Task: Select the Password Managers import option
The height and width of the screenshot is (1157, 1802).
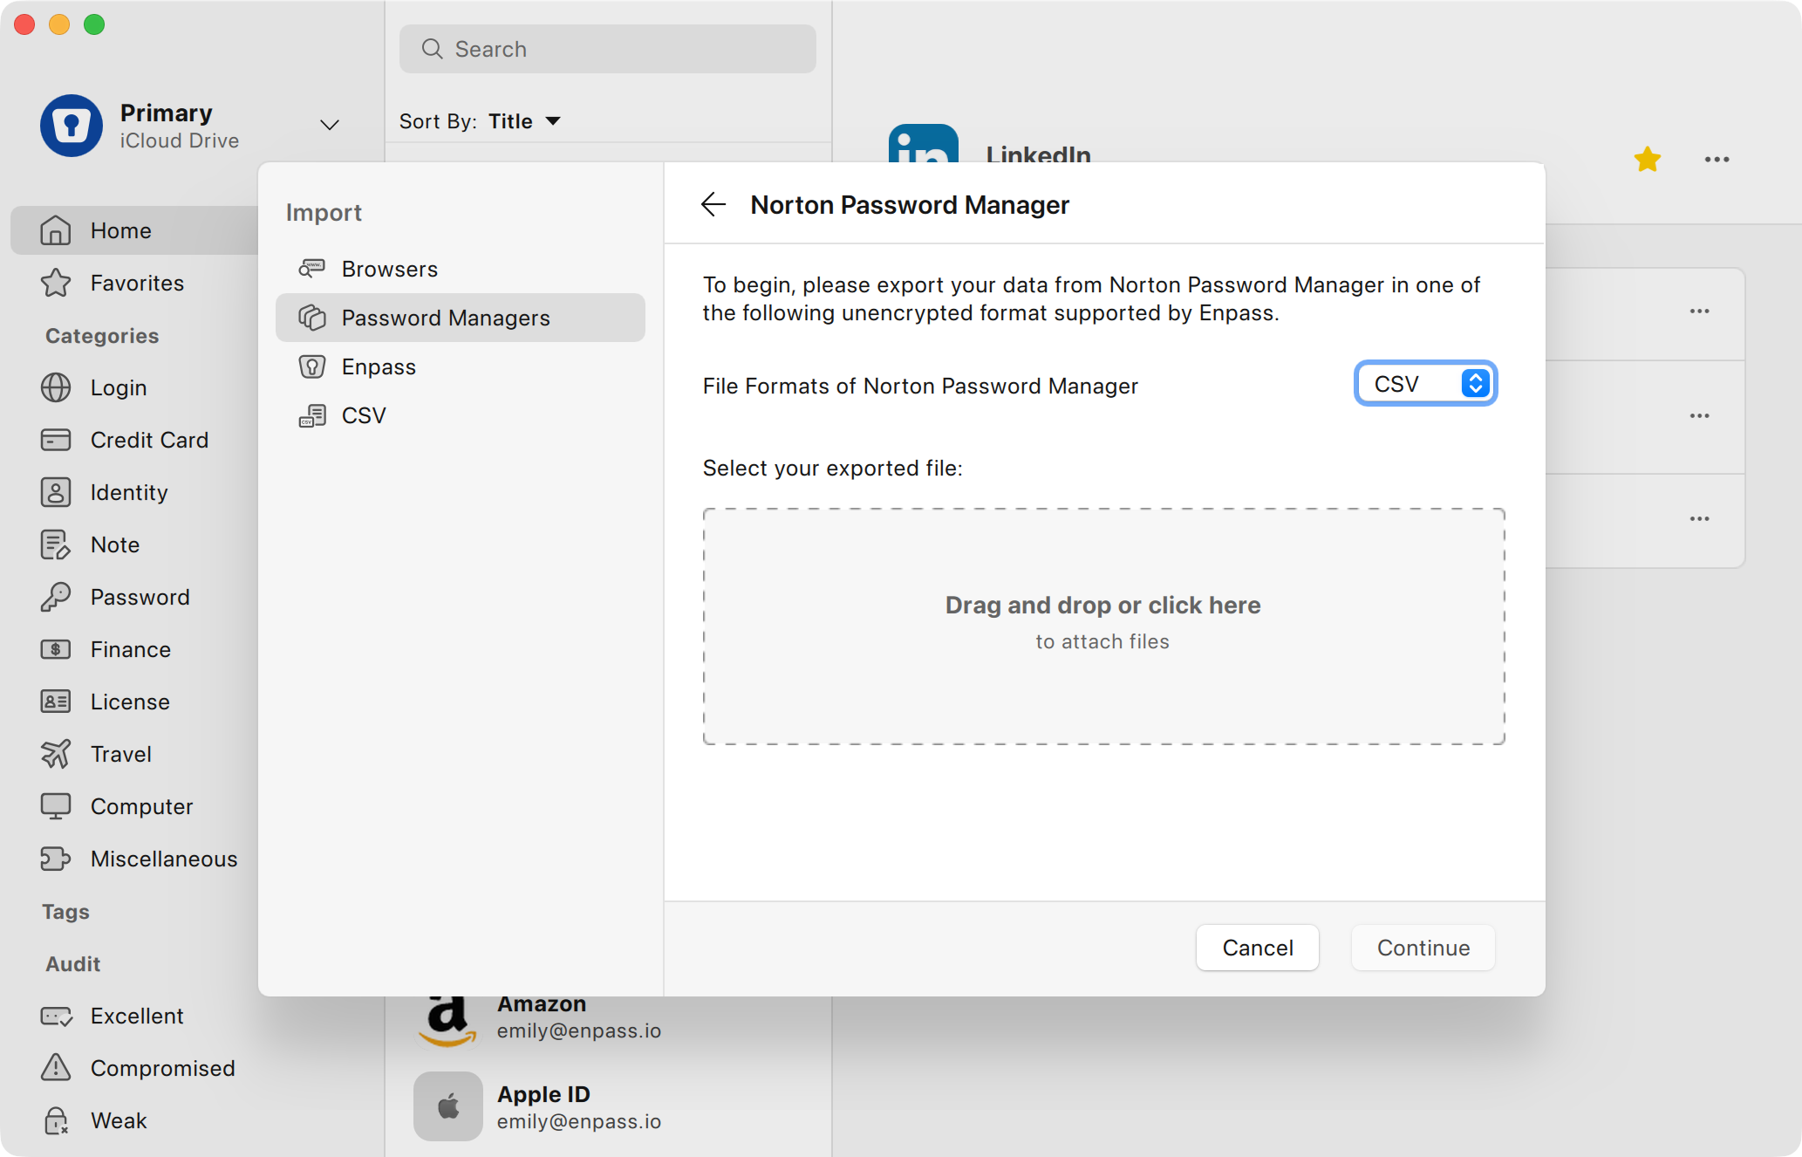Action: coord(461,318)
